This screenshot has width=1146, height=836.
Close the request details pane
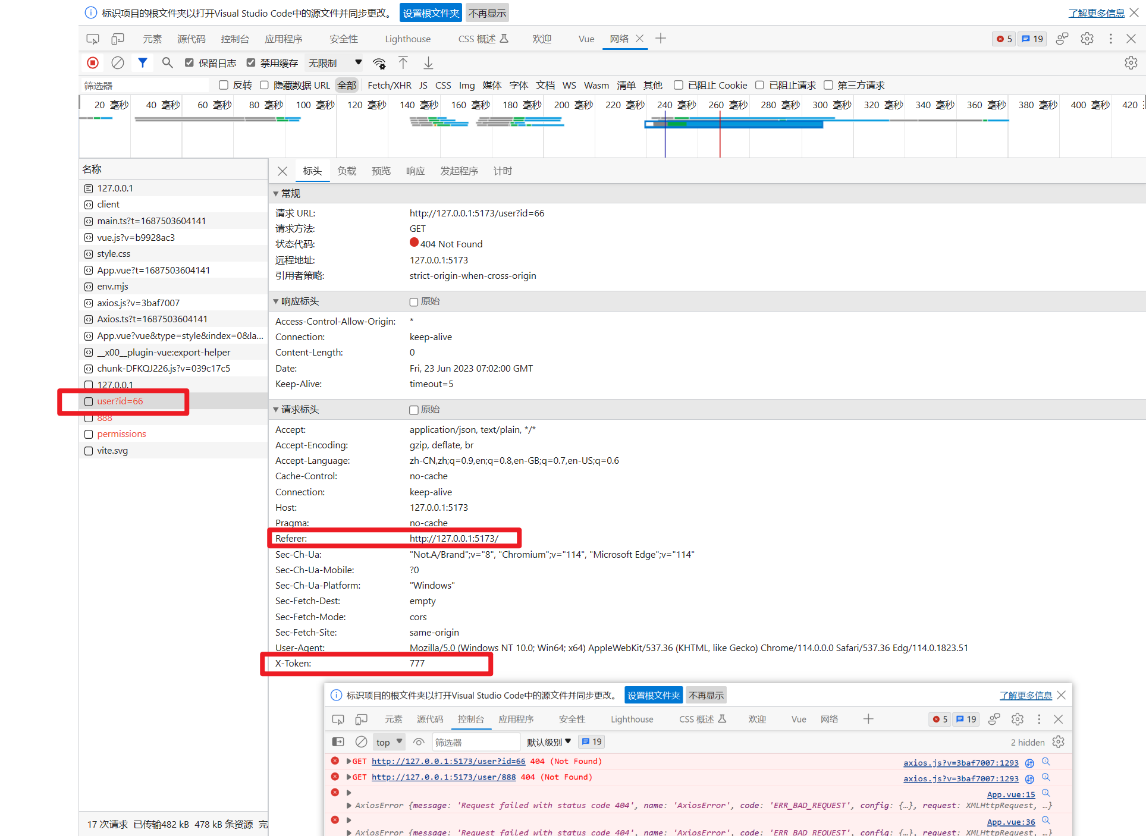282,171
